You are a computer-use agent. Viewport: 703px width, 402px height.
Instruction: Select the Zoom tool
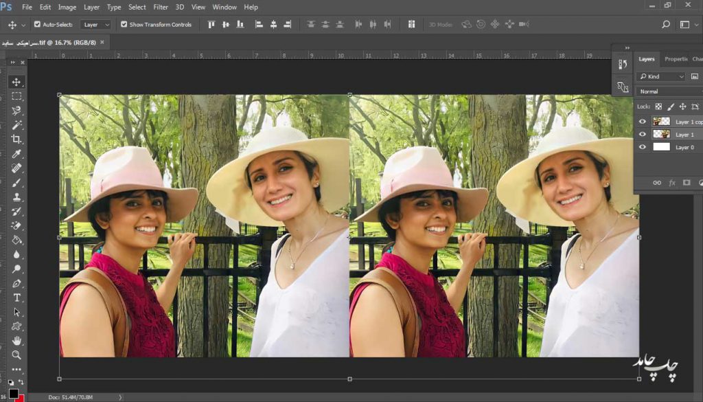pos(16,355)
